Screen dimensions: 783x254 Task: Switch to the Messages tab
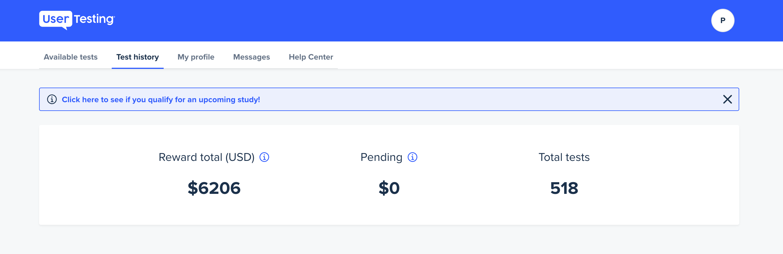251,57
